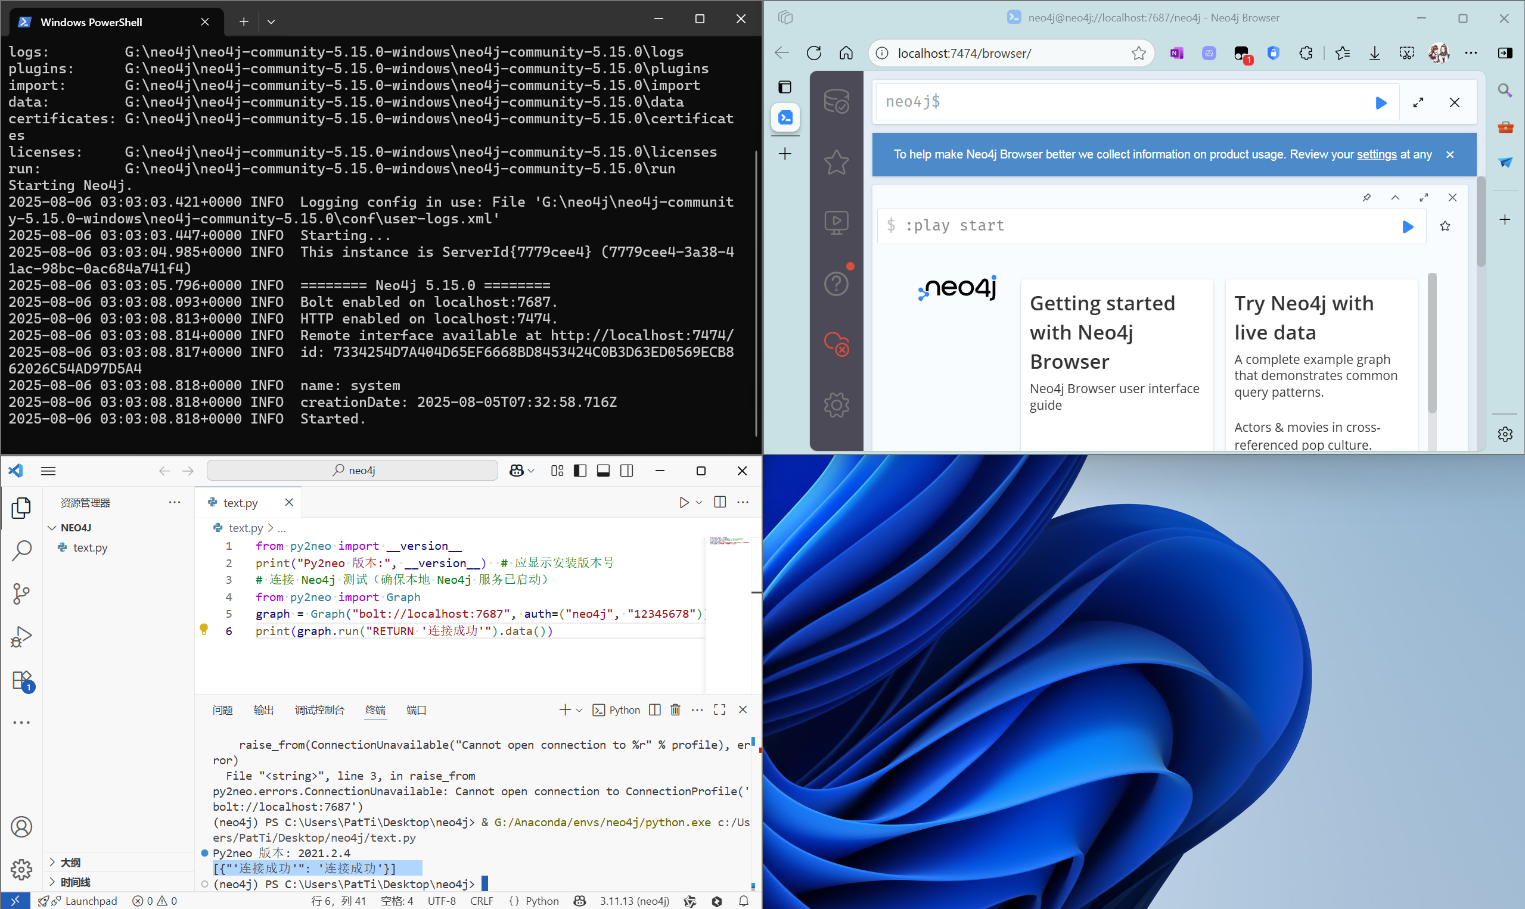Open the OneNote extension icon

click(x=1176, y=53)
